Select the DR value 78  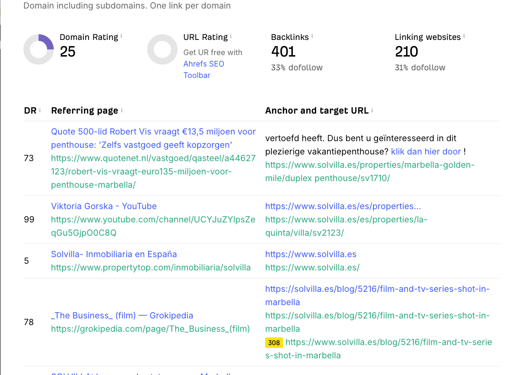click(29, 322)
